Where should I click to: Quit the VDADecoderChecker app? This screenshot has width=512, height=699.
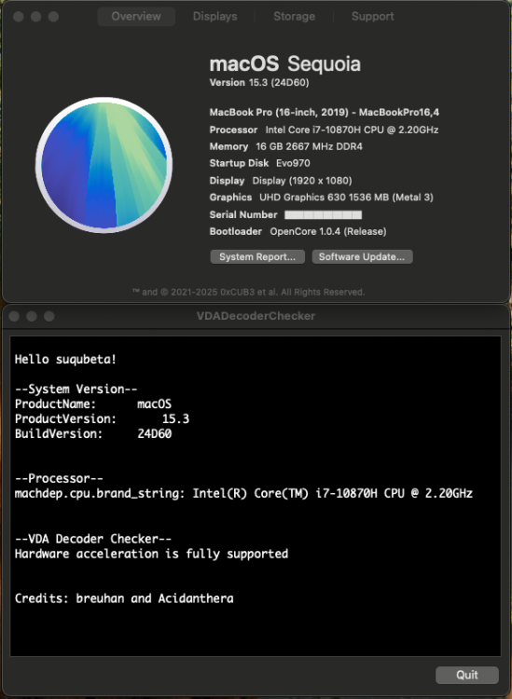coord(467,675)
